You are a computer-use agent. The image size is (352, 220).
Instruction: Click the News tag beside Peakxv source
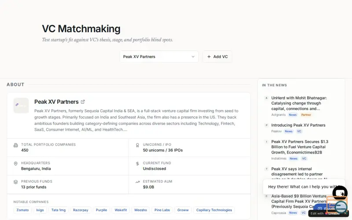click(x=289, y=131)
